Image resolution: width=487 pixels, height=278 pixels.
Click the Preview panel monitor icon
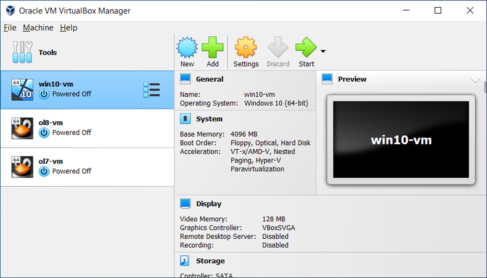click(327, 79)
